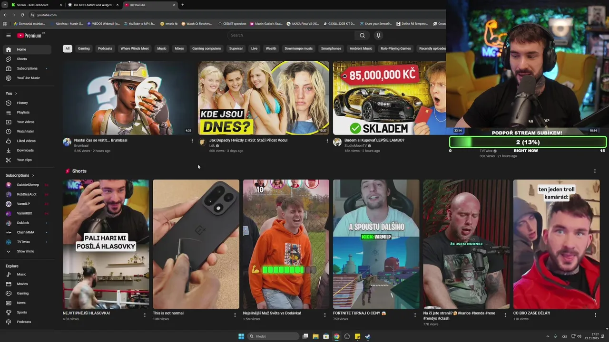Open File Explorer from taskbar
Viewport: 609px width, 342px height.
(315, 336)
